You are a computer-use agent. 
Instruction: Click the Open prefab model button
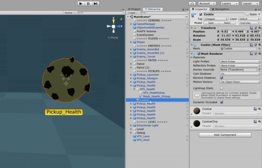pyautogui.click(x=211, y=23)
